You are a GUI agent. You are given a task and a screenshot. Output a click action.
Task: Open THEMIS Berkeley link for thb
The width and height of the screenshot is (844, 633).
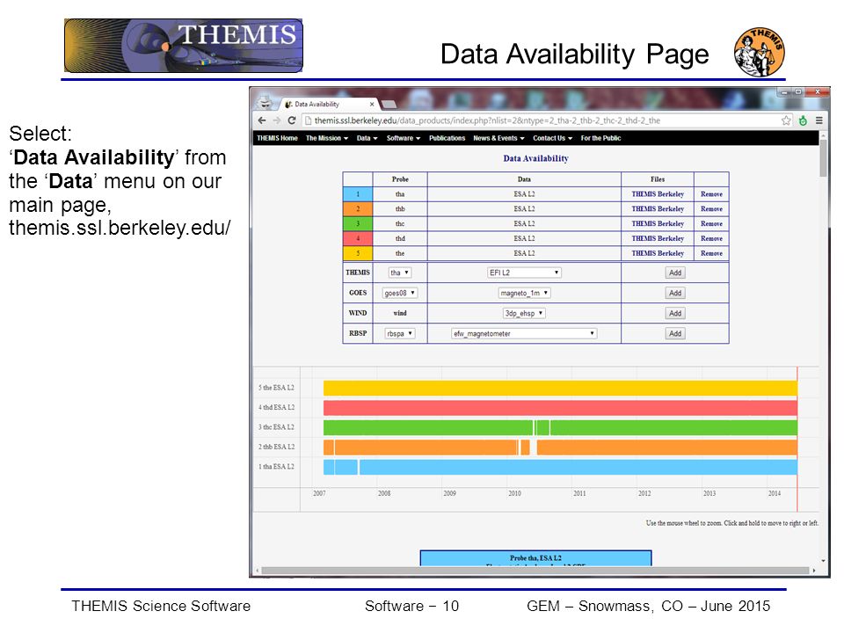point(658,209)
